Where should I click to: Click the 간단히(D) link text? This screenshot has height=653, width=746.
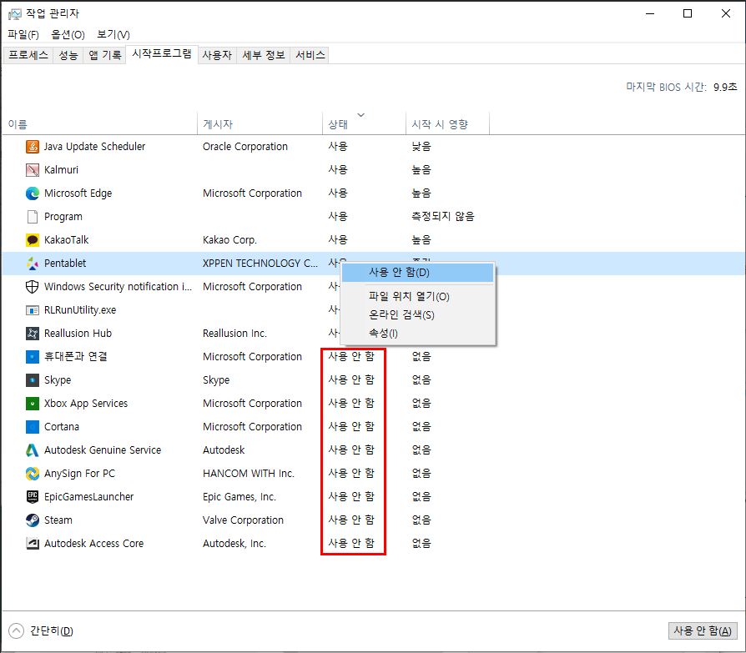pyautogui.click(x=52, y=631)
